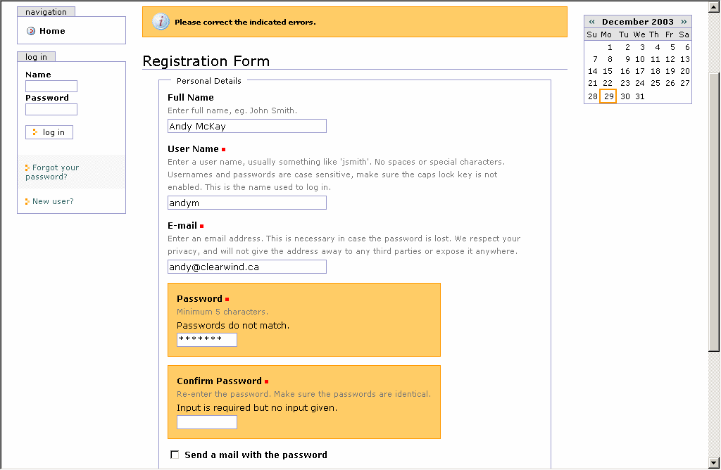Viewport: 721px width, 470px height.
Task: Go to next month in calendar
Action: click(x=684, y=22)
